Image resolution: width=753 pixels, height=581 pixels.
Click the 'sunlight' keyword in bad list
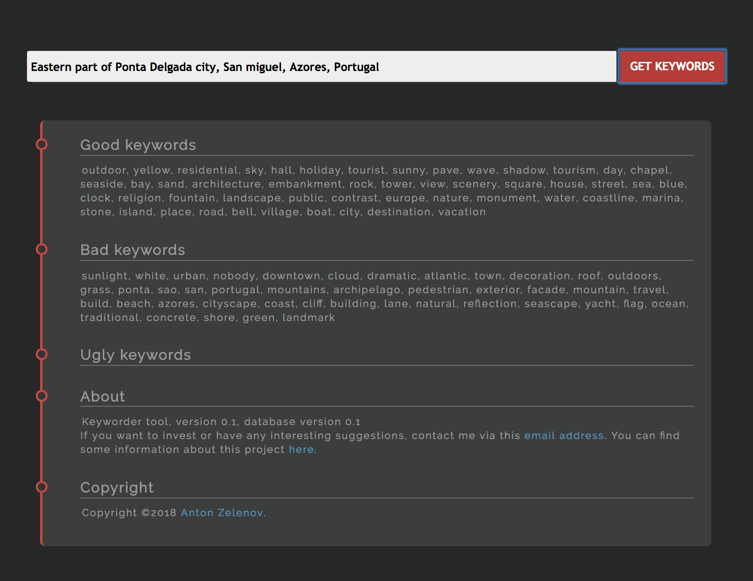tap(105, 276)
